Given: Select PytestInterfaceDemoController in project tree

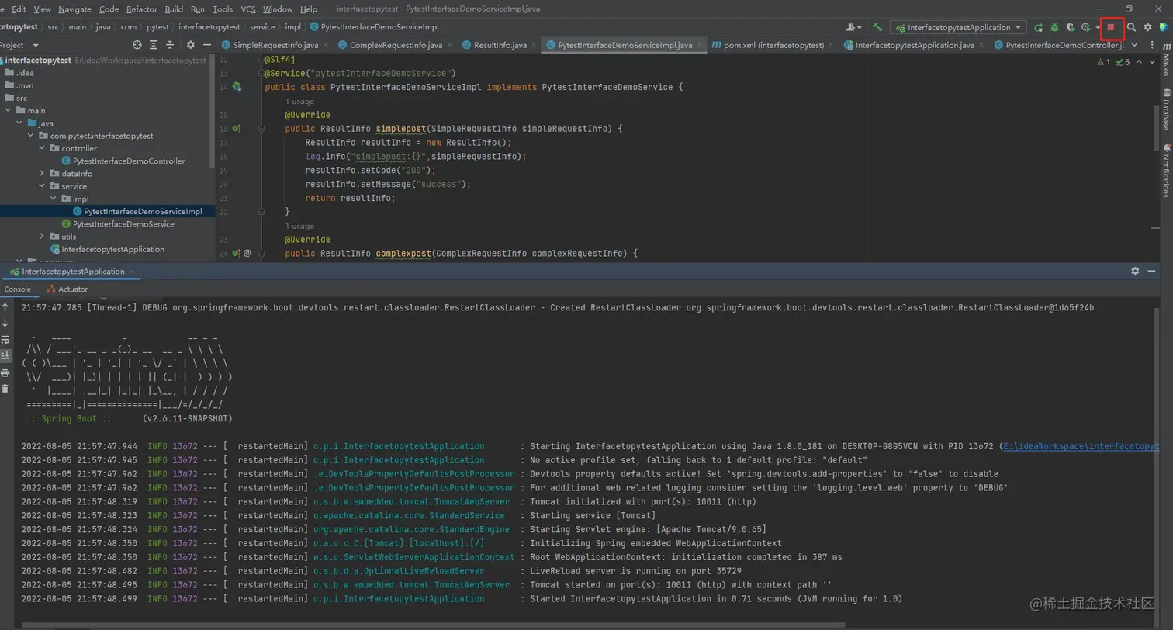Looking at the screenshot, I should (x=123, y=161).
